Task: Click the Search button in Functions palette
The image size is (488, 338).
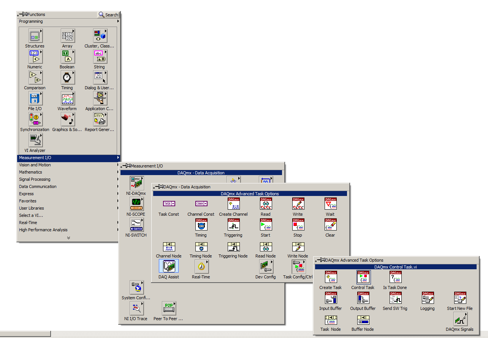Action: click(109, 14)
